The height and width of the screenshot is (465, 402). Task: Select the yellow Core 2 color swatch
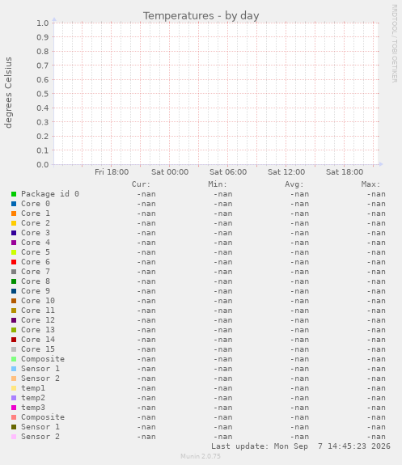click(x=14, y=223)
